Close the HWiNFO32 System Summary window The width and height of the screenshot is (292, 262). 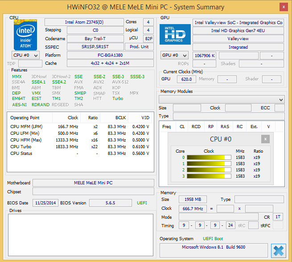(284, 7)
